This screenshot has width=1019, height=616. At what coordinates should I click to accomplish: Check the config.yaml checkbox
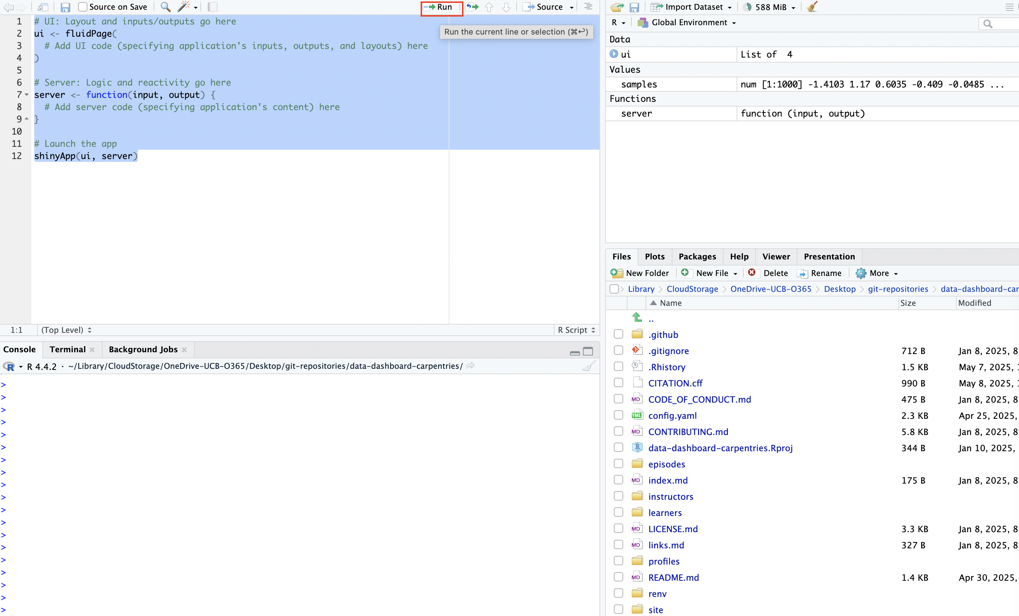[618, 415]
